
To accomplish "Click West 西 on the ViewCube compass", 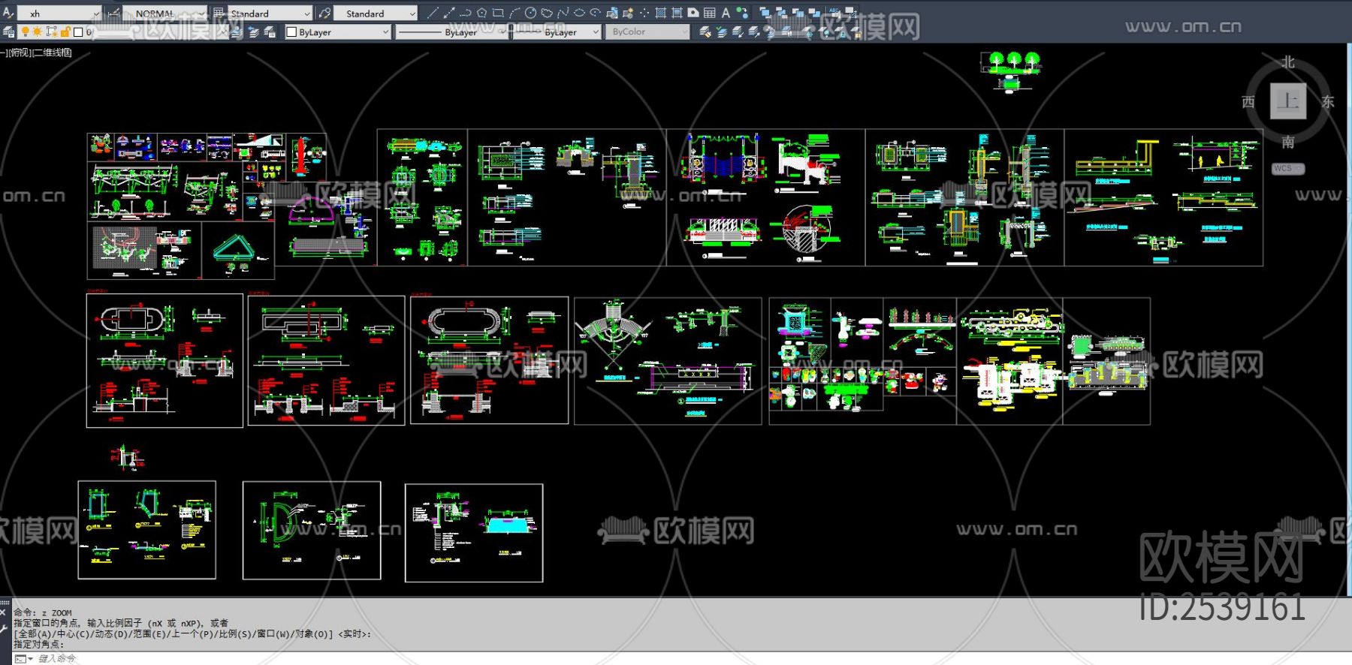I will tap(1248, 102).
